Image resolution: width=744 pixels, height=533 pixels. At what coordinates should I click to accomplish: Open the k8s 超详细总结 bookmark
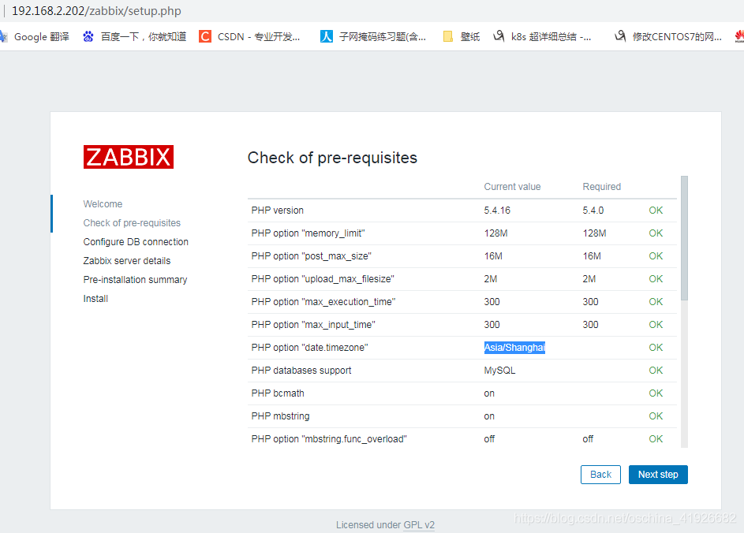tap(542, 36)
